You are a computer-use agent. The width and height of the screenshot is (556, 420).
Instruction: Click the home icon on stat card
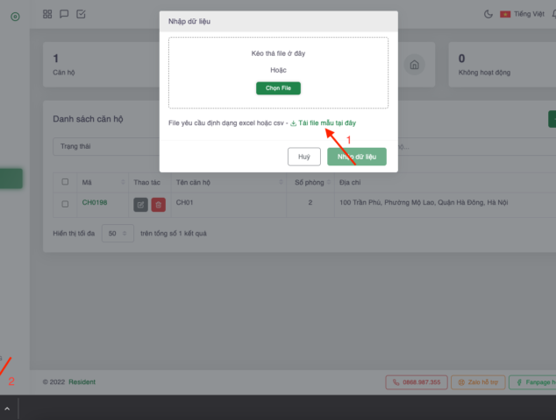click(415, 66)
